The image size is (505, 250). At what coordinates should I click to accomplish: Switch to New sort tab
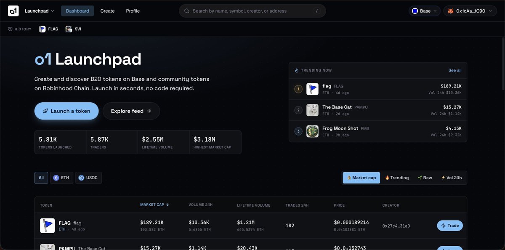[425, 178]
